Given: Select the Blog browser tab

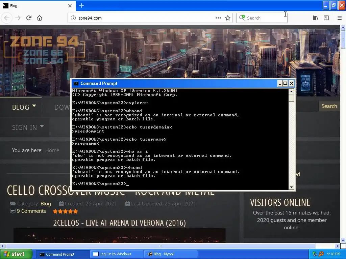Looking at the screenshot, I should tap(38, 6).
